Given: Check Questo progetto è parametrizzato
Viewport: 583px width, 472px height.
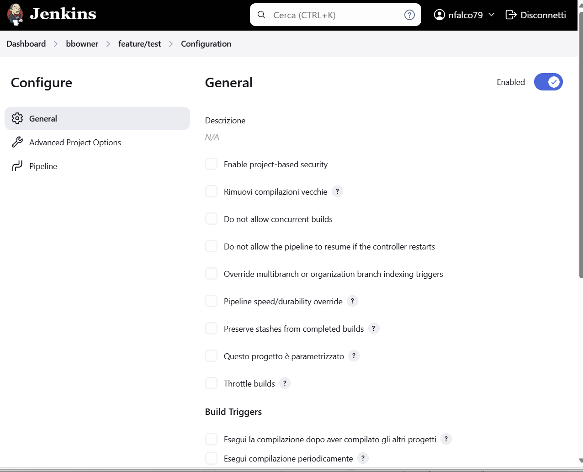Looking at the screenshot, I should coord(211,356).
